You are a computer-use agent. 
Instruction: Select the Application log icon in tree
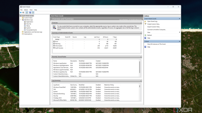[25, 22]
